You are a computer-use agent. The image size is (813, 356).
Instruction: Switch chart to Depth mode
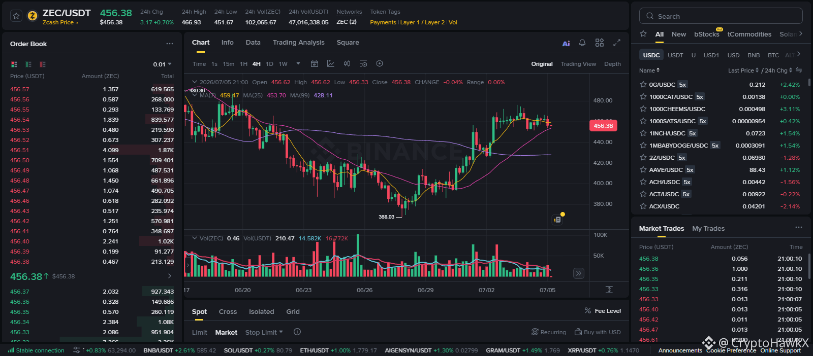click(612, 64)
